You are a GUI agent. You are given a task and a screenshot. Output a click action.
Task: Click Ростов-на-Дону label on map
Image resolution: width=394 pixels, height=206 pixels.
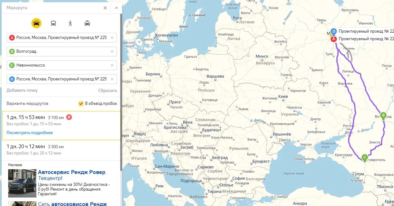(348, 129)
